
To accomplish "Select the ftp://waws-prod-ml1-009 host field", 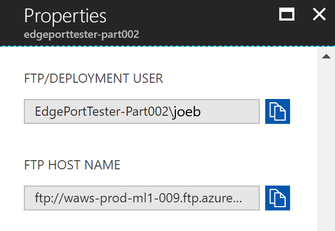I will 142,198.
